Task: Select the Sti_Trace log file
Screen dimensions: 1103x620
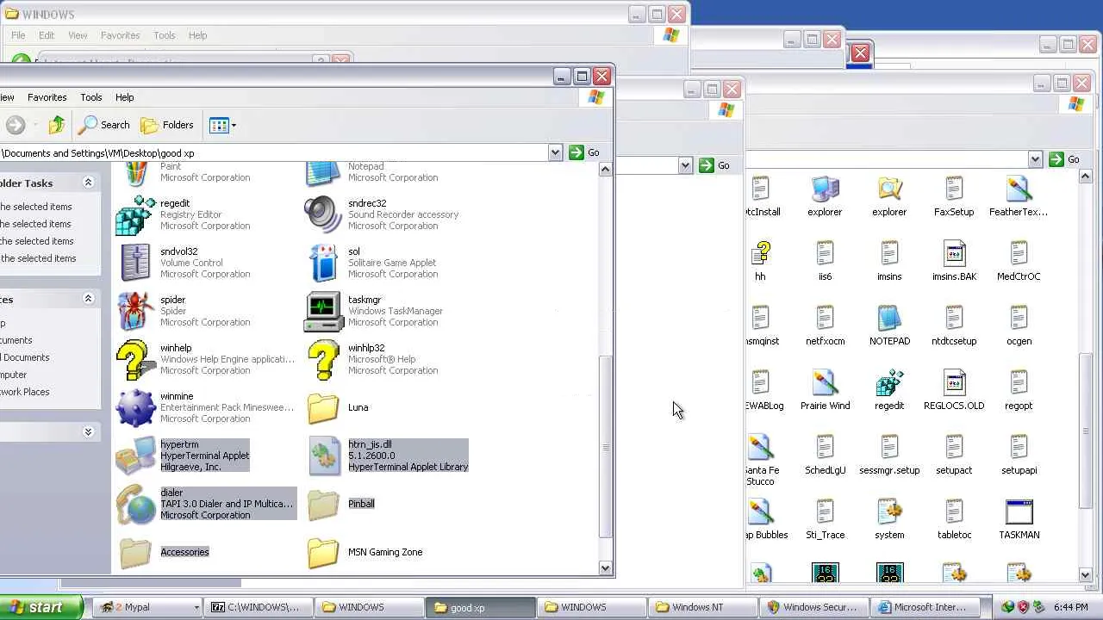Action: point(825,519)
